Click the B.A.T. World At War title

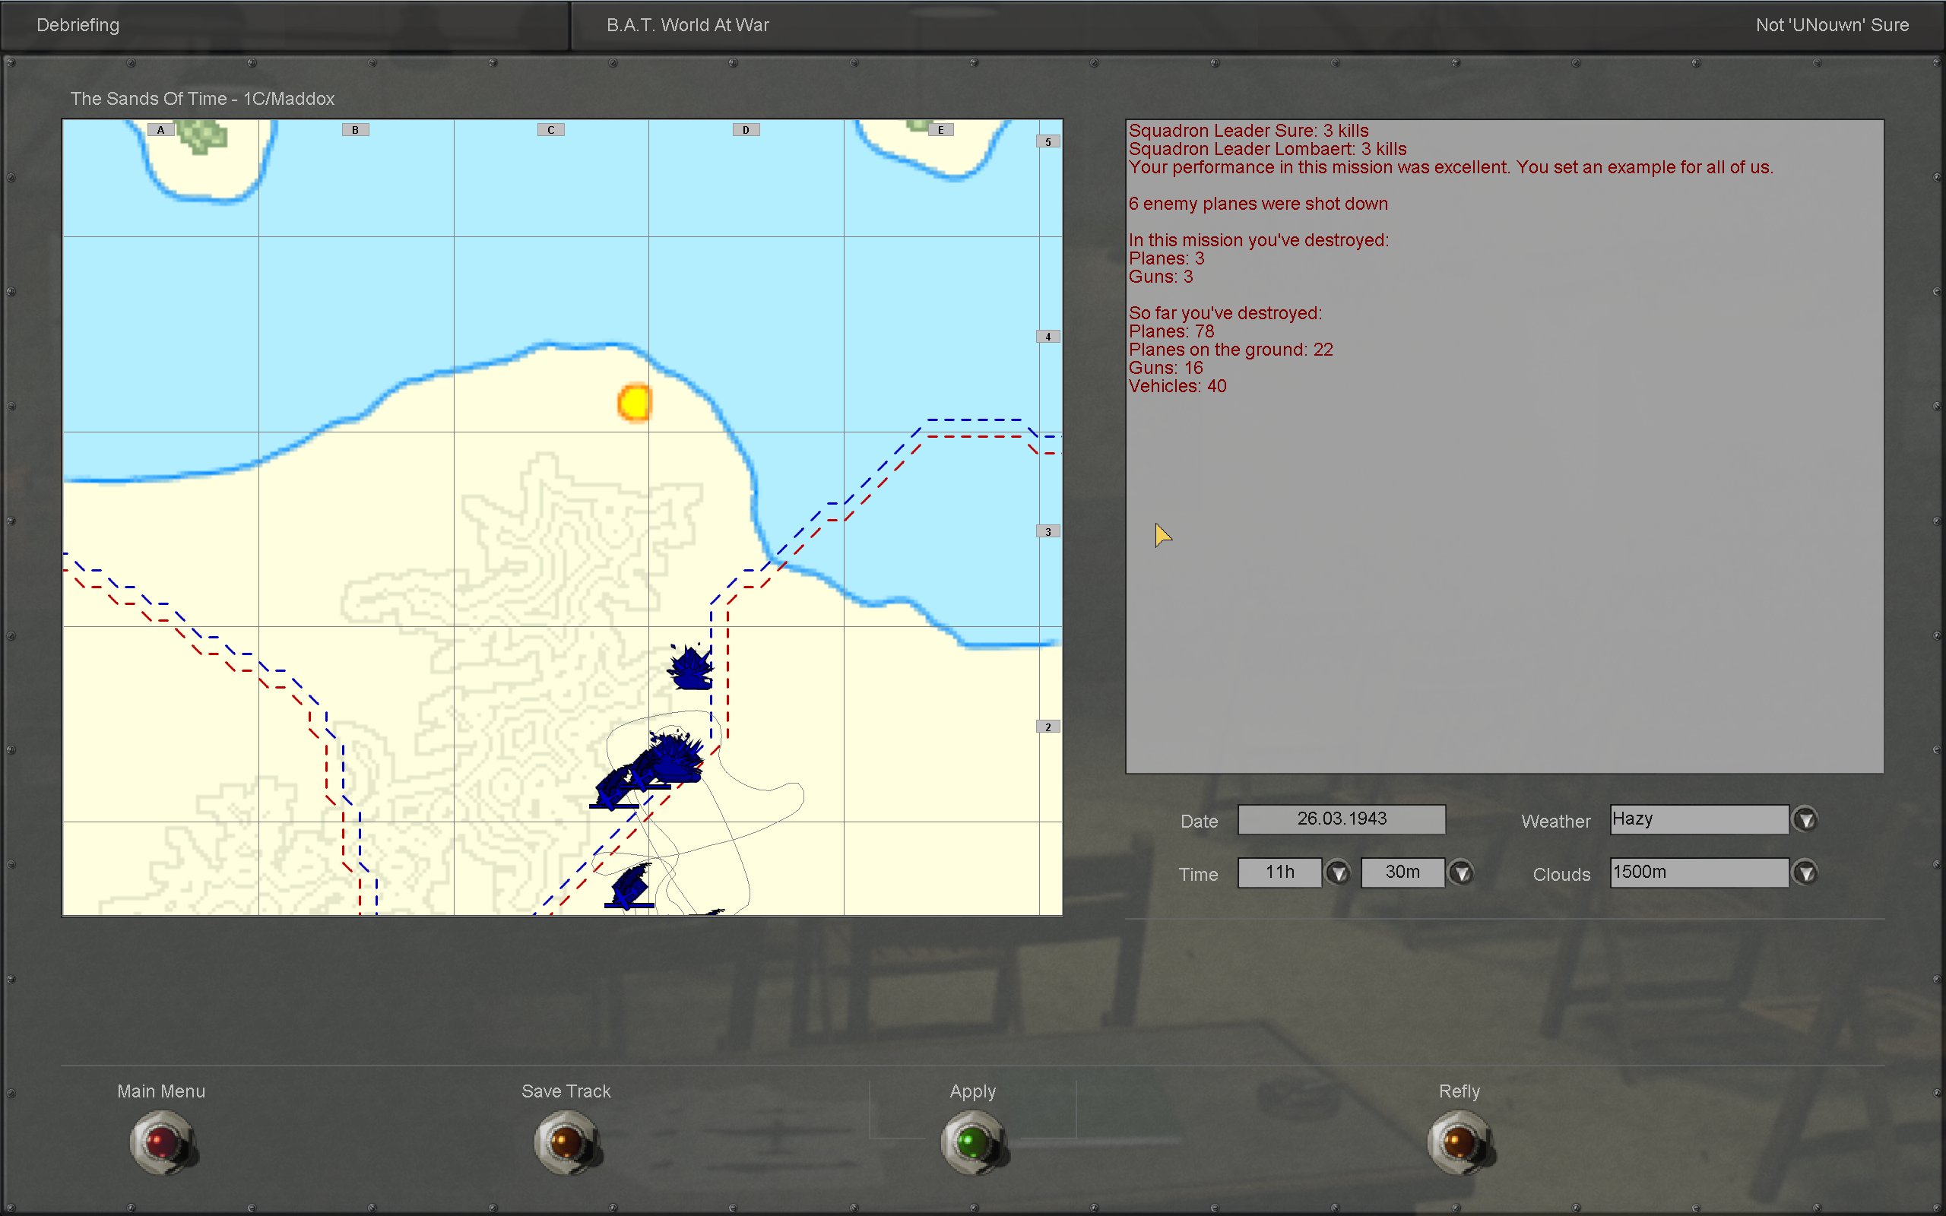[x=687, y=25]
